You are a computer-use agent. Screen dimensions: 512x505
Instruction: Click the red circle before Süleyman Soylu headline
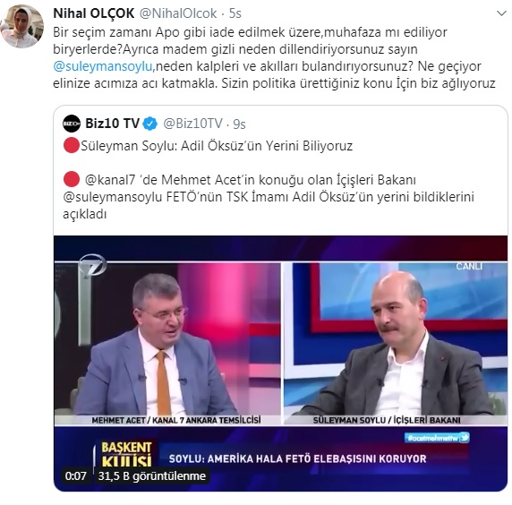72,145
